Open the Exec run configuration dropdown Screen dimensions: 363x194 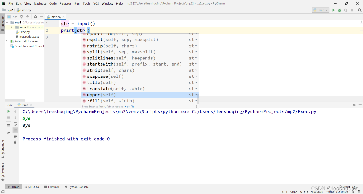point(321,10)
